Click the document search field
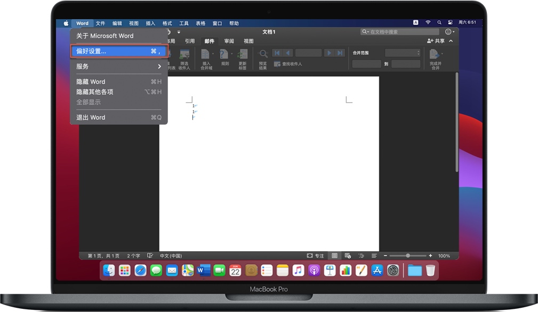Viewport: 538px width, 312px height. pos(400,32)
